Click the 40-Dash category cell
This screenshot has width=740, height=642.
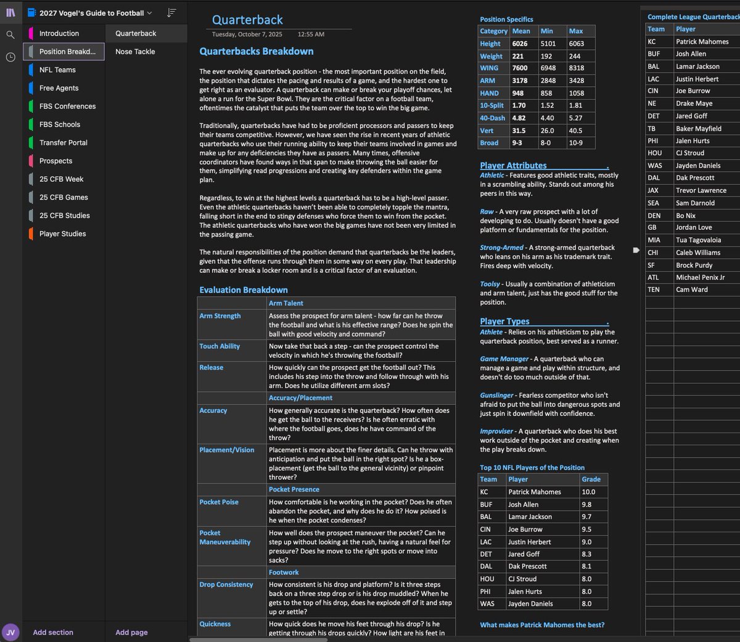pos(493,118)
